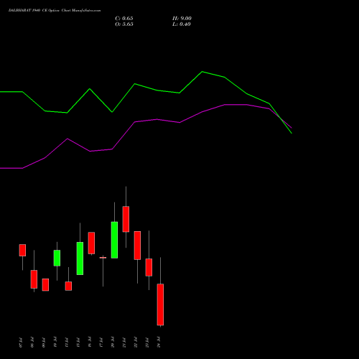Select the first red candle at 07 Jul
The width and height of the screenshot is (359, 359).
click(22, 251)
